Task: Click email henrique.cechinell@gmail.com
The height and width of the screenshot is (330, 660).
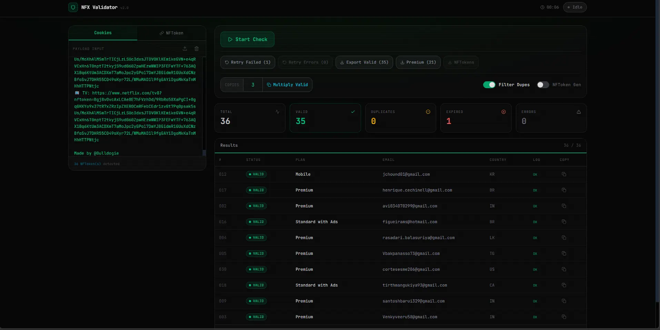Action: coord(417,190)
